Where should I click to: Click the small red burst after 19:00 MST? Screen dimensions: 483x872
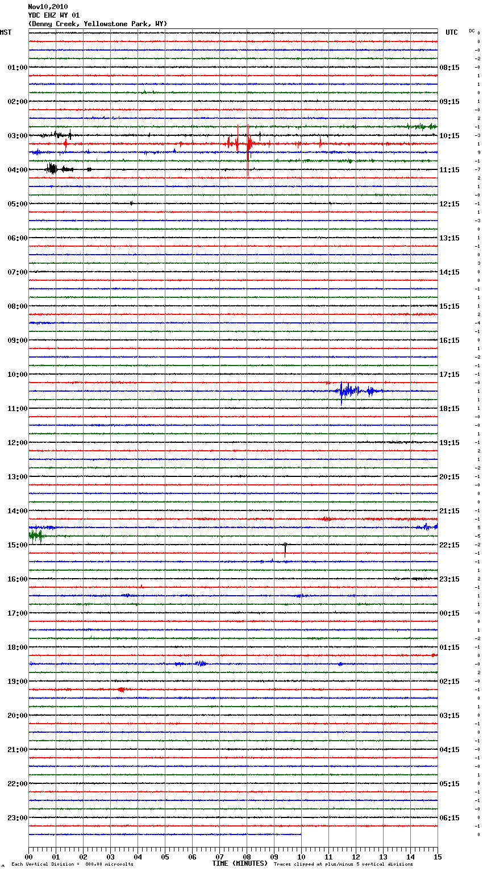coord(121,690)
